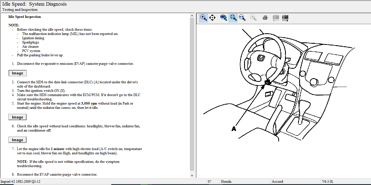Screen dimensions: 371x185
Task: Click 'Reconnect the EVAP canister purge valve connector.'
Action: click(x=57, y=174)
